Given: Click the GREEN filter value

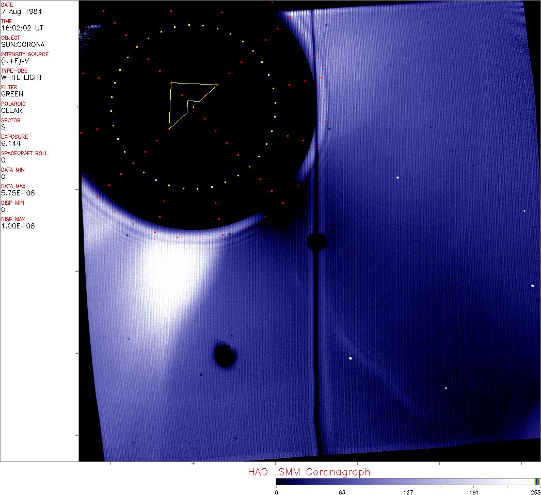Looking at the screenshot, I should (12, 94).
